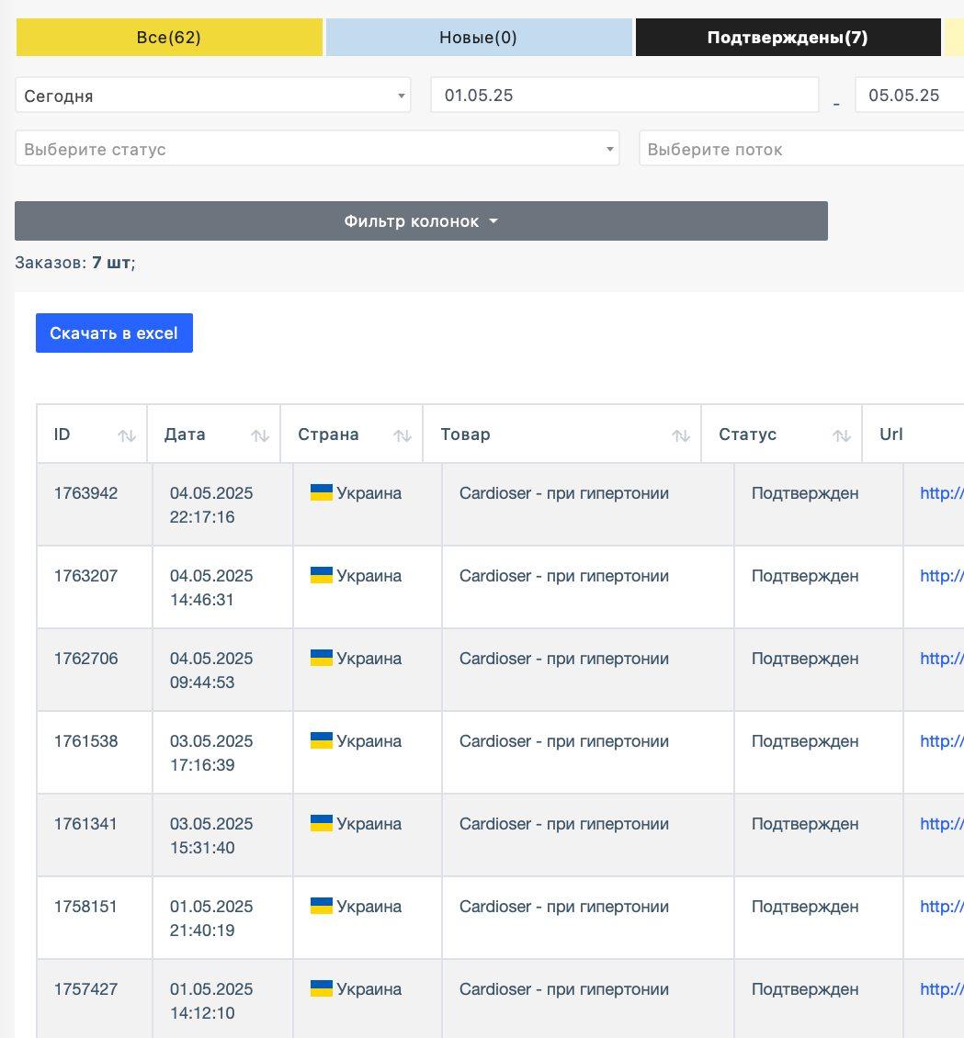This screenshot has width=964, height=1038.
Task: Open the http link for order 1758151
Action: click(942, 907)
